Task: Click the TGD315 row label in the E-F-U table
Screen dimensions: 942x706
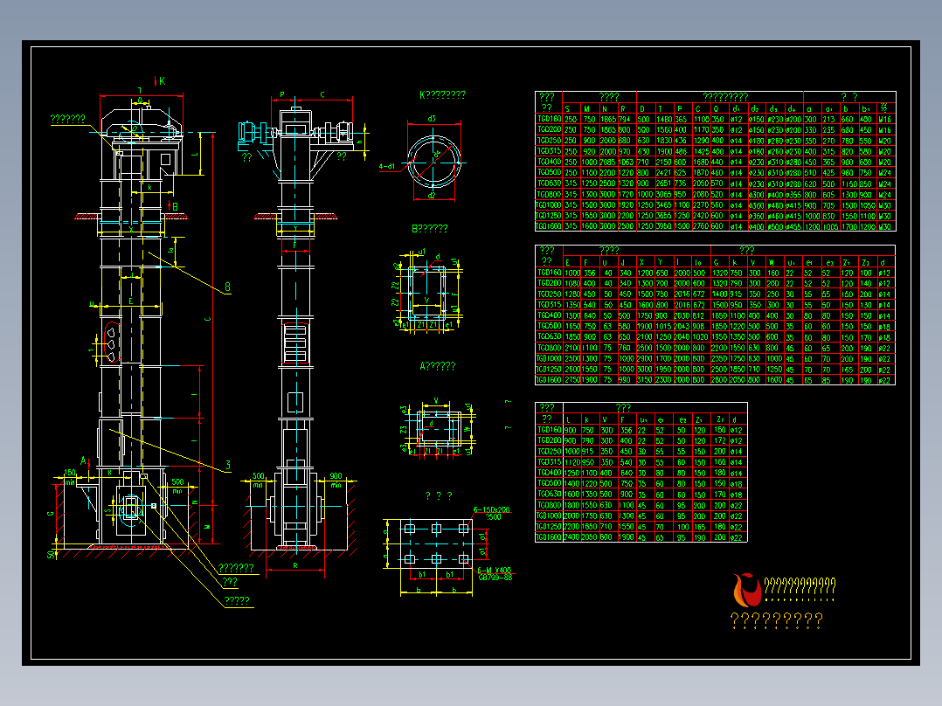Action: [549, 305]
